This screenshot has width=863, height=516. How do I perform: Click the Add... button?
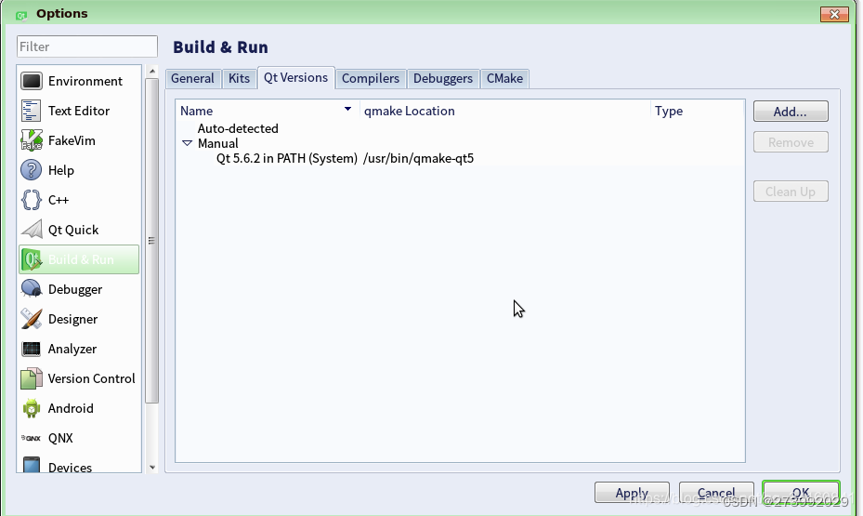(791, 112)
